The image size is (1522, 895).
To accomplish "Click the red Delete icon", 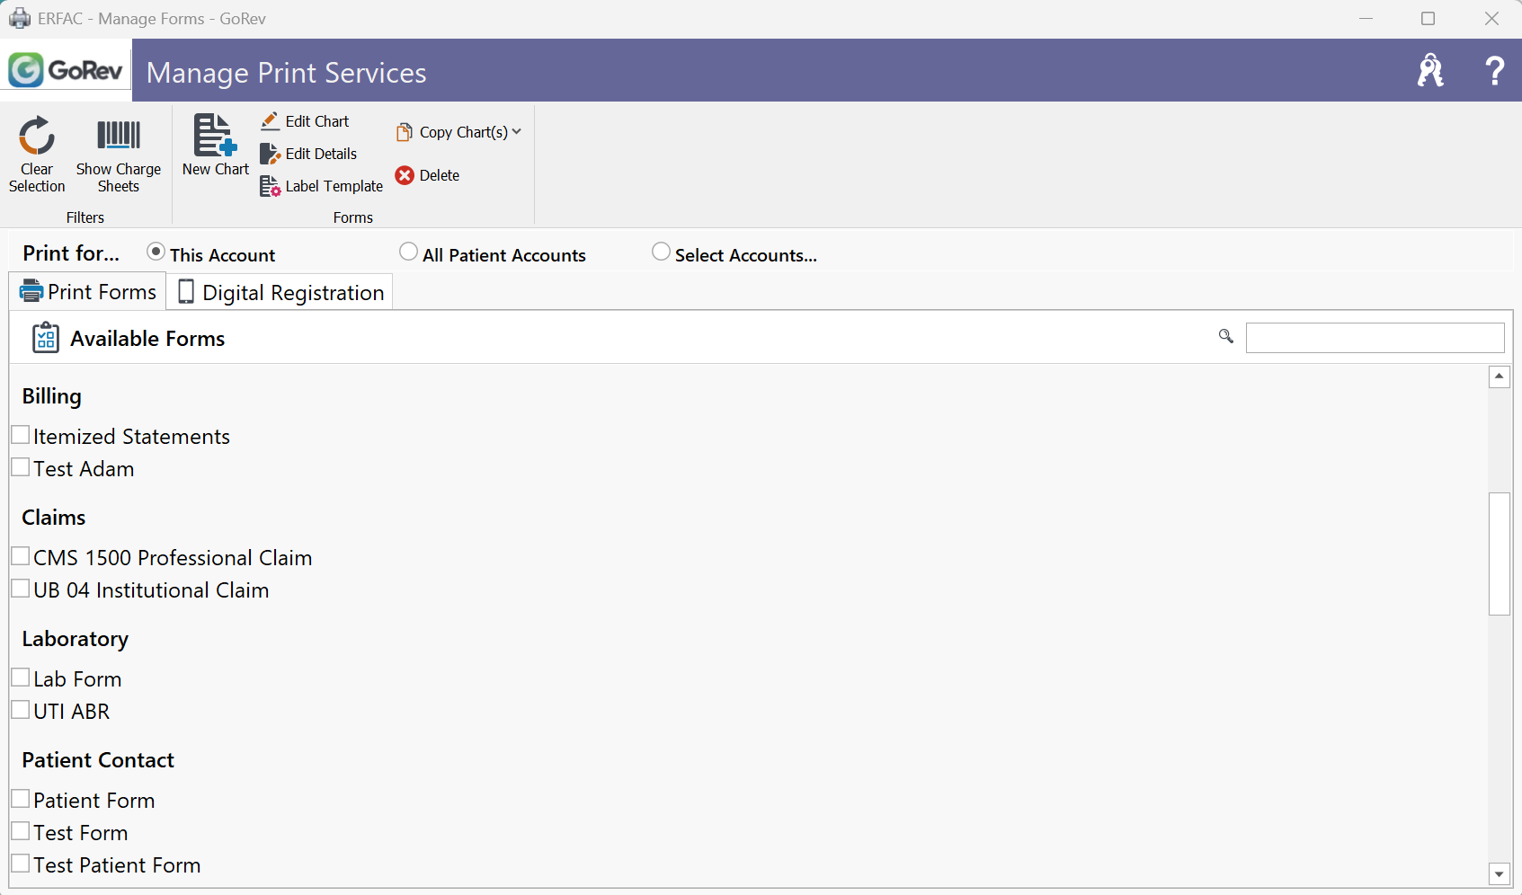I will click(405, 175).
